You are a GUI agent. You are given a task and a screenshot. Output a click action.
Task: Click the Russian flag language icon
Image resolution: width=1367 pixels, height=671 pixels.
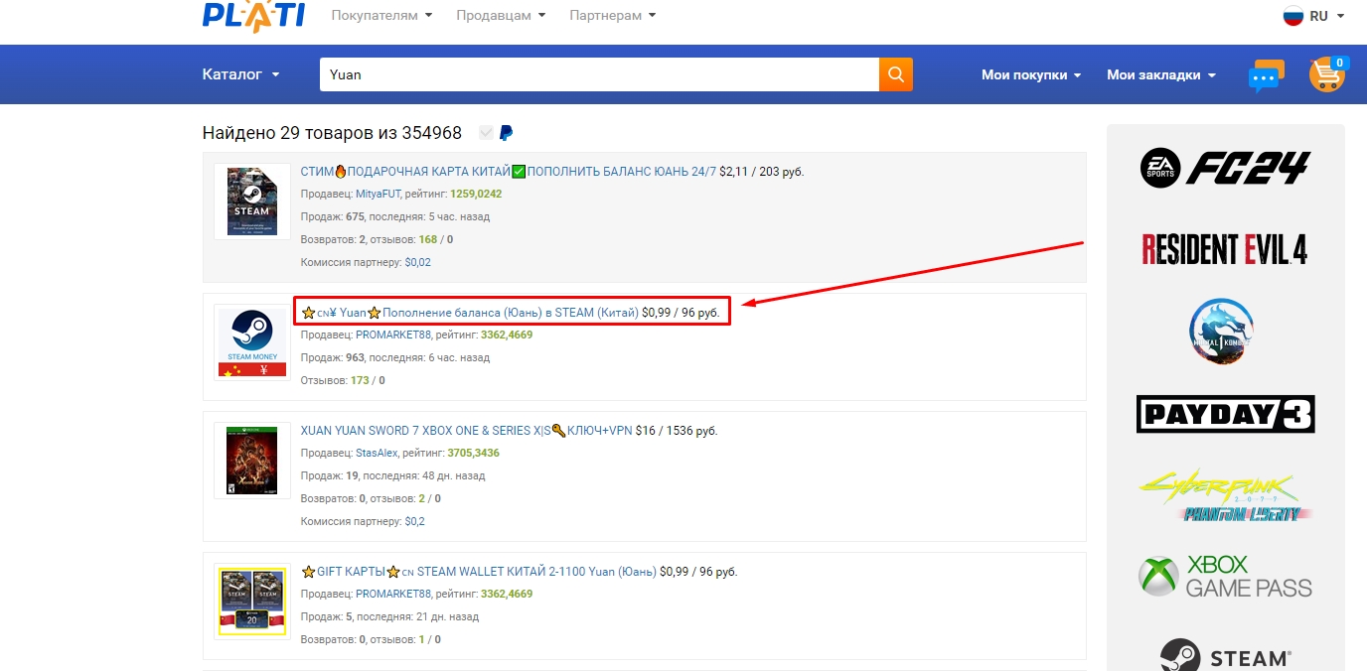(x=1292, y=16)
